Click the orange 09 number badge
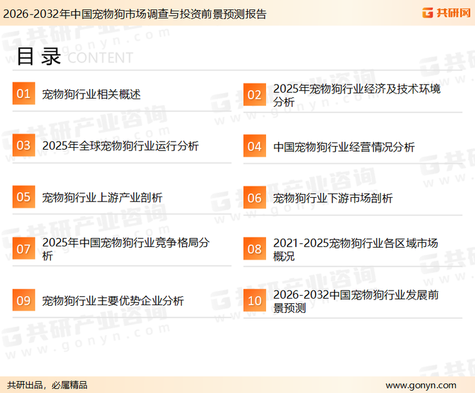The width and height of the screenshot is (475, 393). click(x=23, y=300)
